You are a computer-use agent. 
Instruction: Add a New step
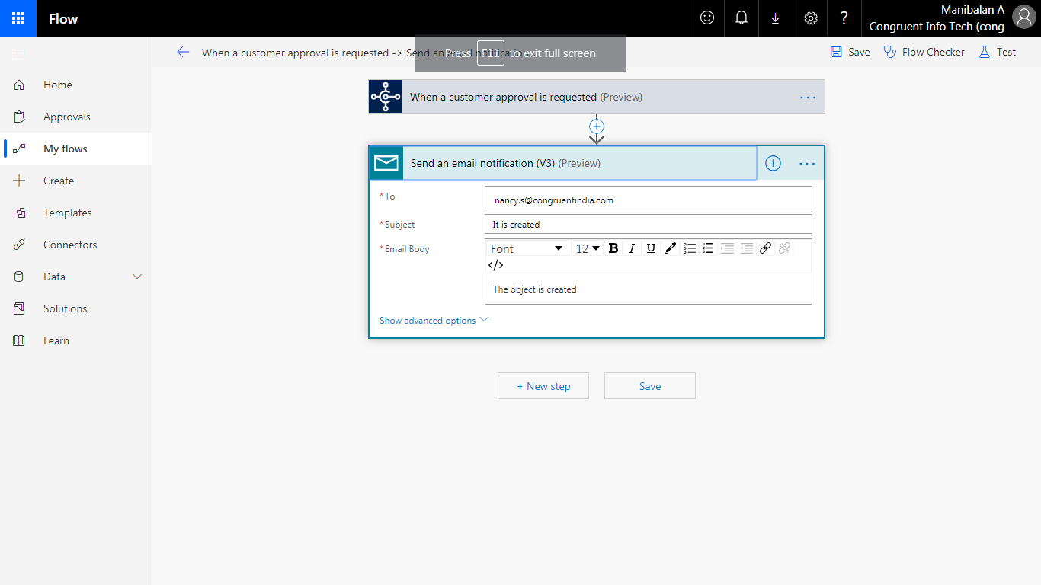click(x=543, y=386)
